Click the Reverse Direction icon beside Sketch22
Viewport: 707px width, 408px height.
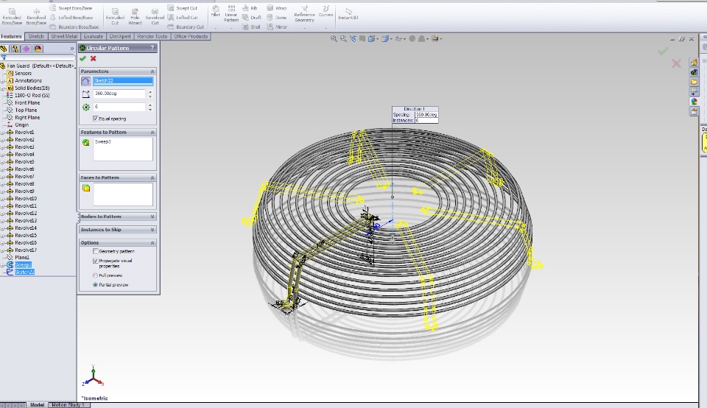(x=85, y=81)
